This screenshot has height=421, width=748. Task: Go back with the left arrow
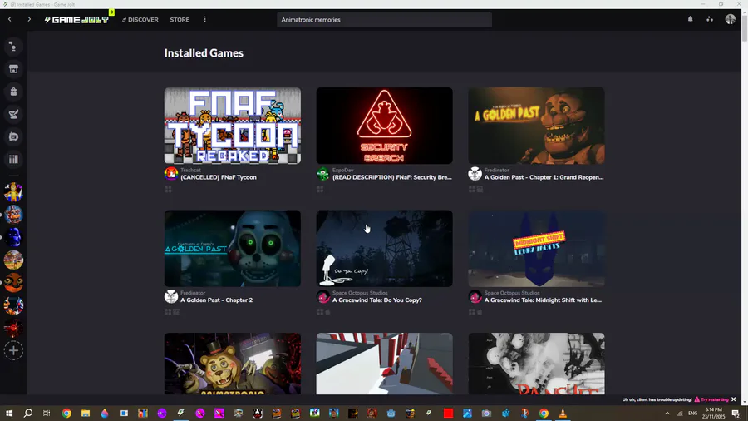pos(9,20)
